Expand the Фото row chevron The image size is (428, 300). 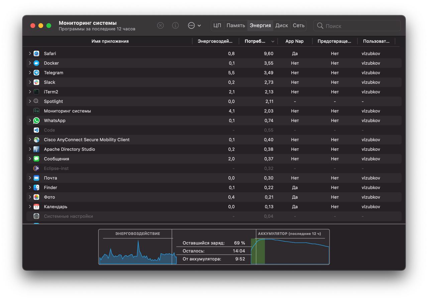30,197
